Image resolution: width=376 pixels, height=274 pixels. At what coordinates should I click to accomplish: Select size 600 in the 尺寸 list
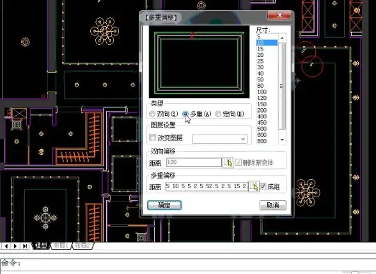267,134
